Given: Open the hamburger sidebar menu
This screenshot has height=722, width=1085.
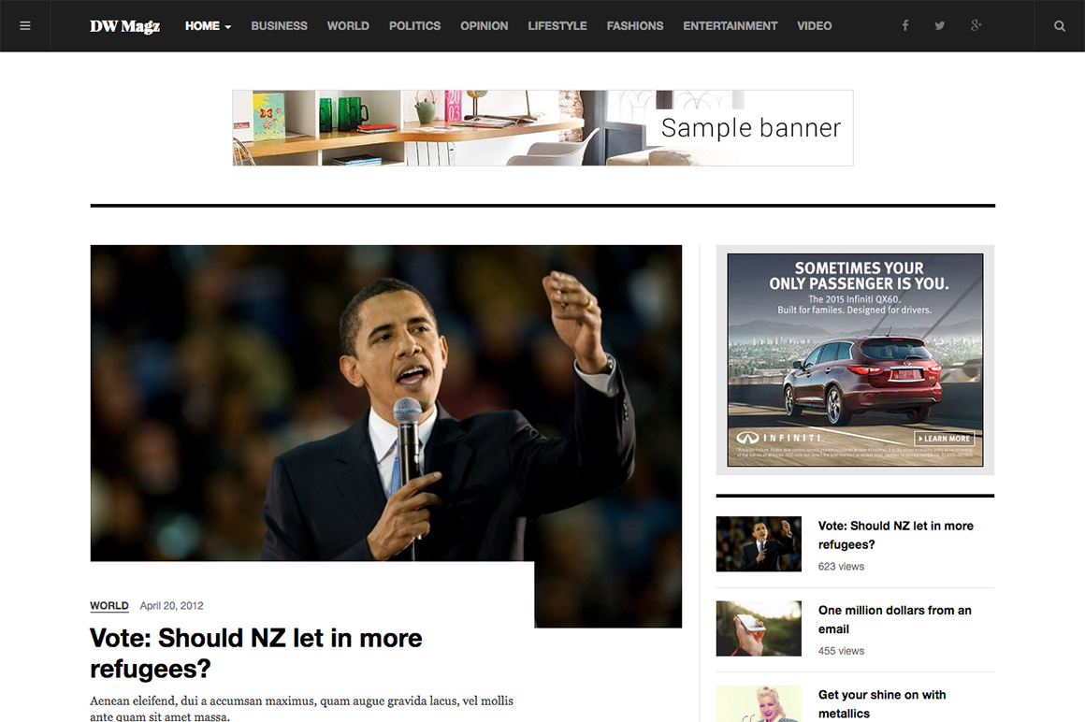Looking at the screenshot, I should pyautogui.click(x=25, y=25).
